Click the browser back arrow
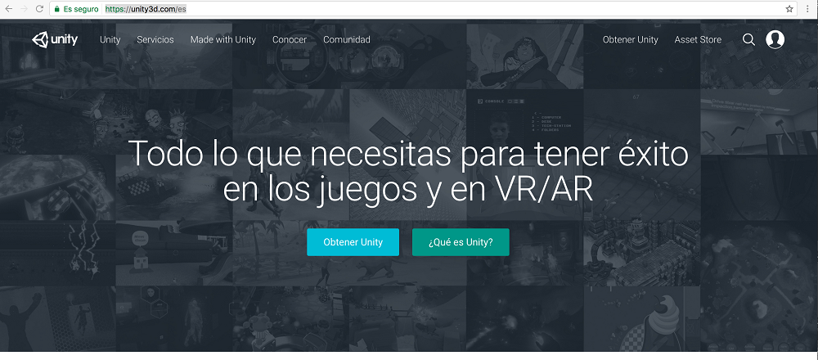This screenshot has width=818, height=360. [x=8, y=9]
